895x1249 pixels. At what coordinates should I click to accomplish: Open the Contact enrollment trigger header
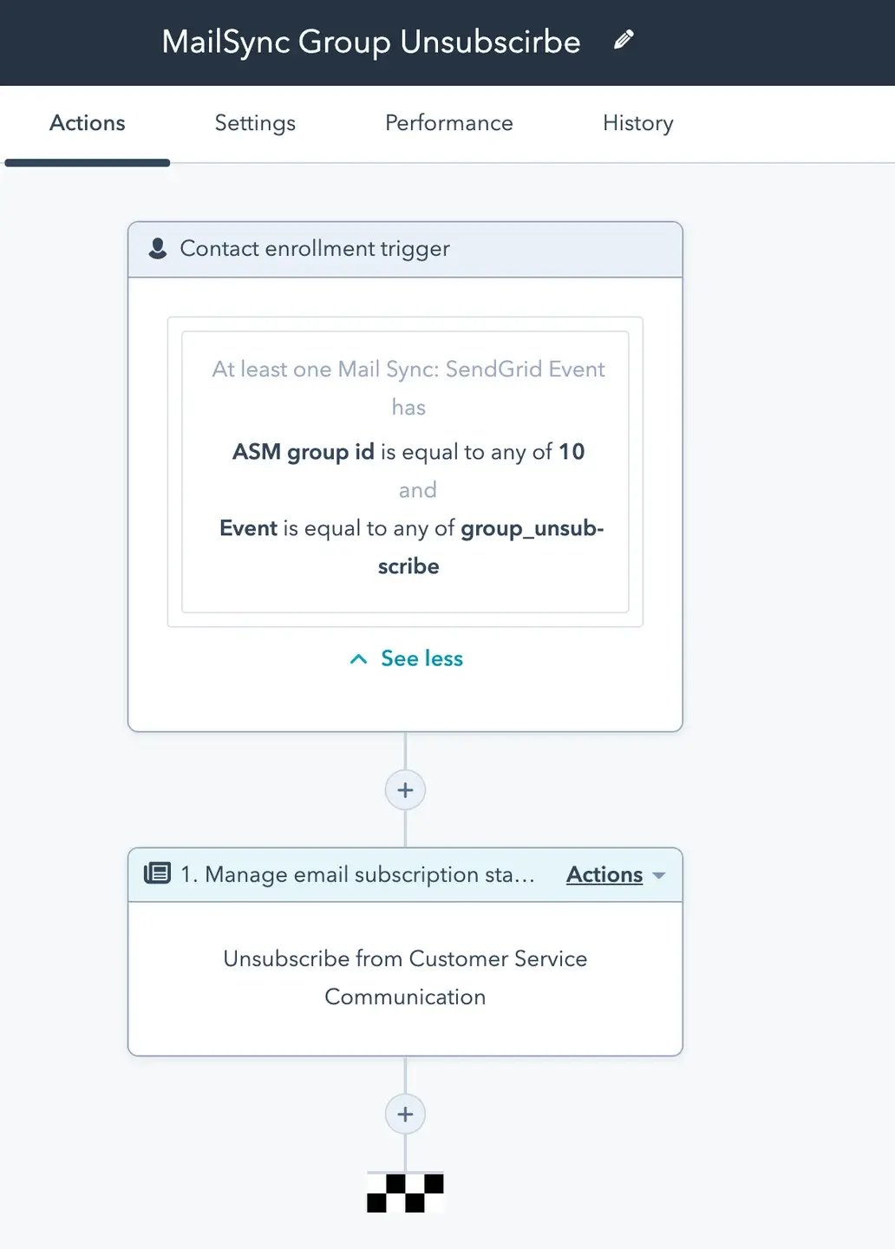click(315, 249)
